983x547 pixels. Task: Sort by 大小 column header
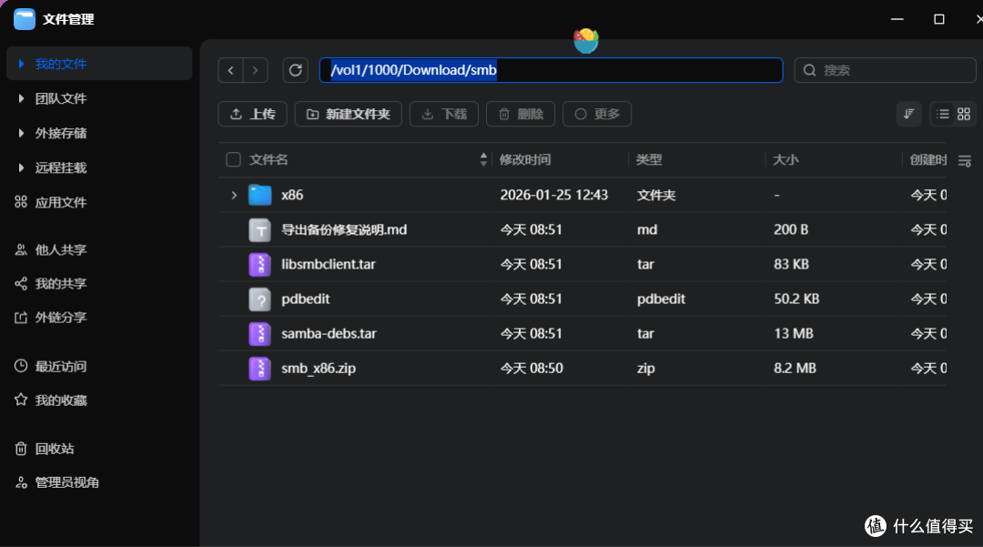[x=785, y=160]
